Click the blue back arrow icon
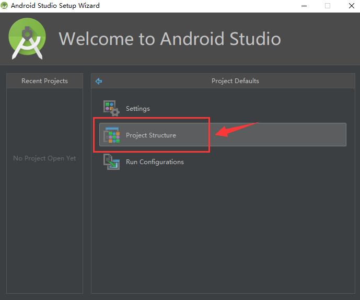Viewport: 360px width, 300px height. 99,81
